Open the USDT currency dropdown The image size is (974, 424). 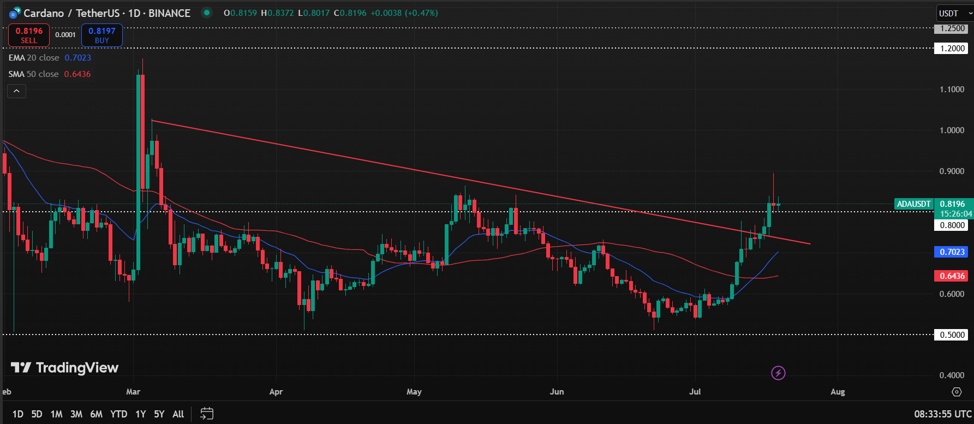[x=954, y=13]
